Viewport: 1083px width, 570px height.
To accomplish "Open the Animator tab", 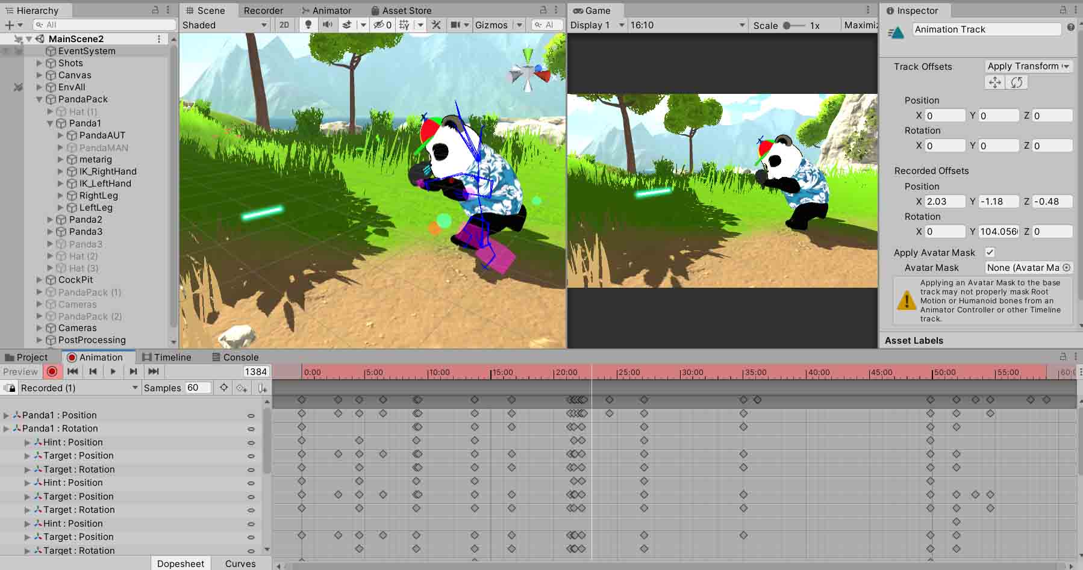I will pyautogui.click(x=326, y=10).
